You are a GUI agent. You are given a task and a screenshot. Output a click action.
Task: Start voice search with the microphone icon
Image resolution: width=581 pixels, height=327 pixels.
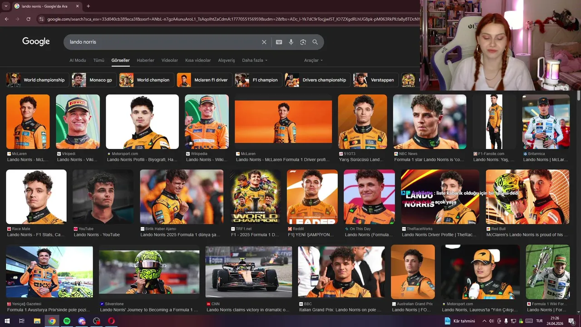pos(291,42)
